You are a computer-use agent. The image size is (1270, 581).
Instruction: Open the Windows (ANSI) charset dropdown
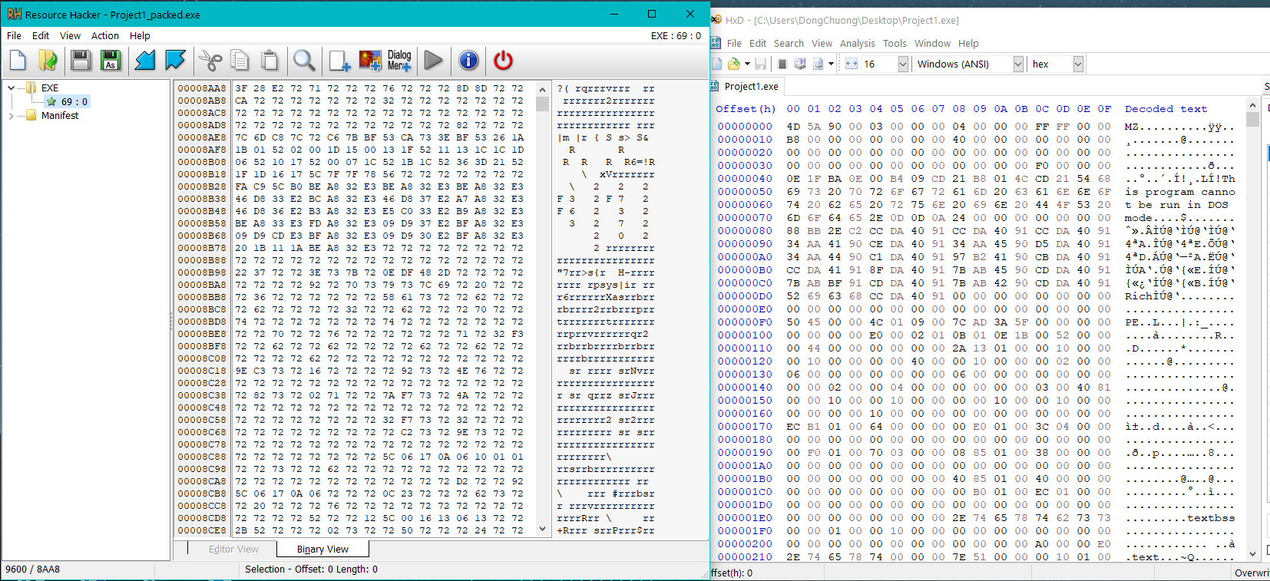pyautogui.click(x=1018, y=64)
